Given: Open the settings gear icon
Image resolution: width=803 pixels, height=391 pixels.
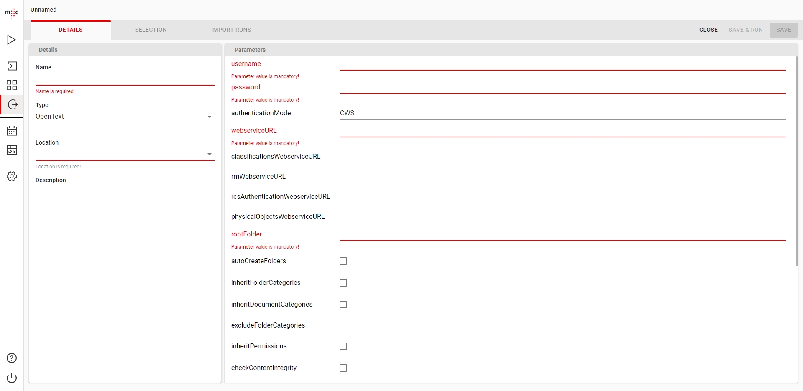Looking at the screenshot, I should pos(12,176).
